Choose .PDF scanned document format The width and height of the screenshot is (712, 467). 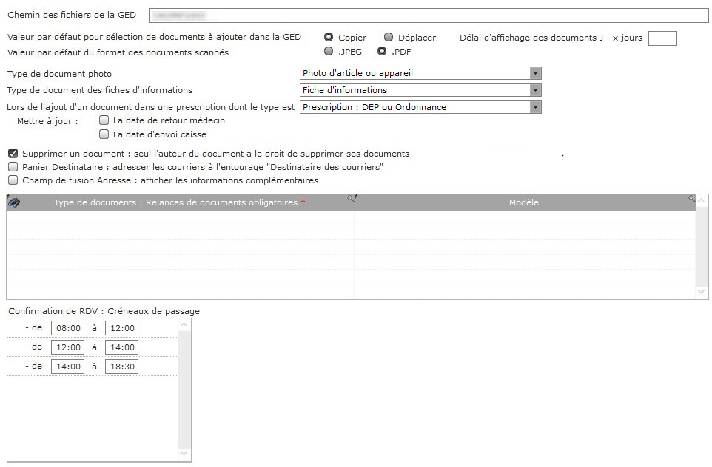(x=382, y=51)
